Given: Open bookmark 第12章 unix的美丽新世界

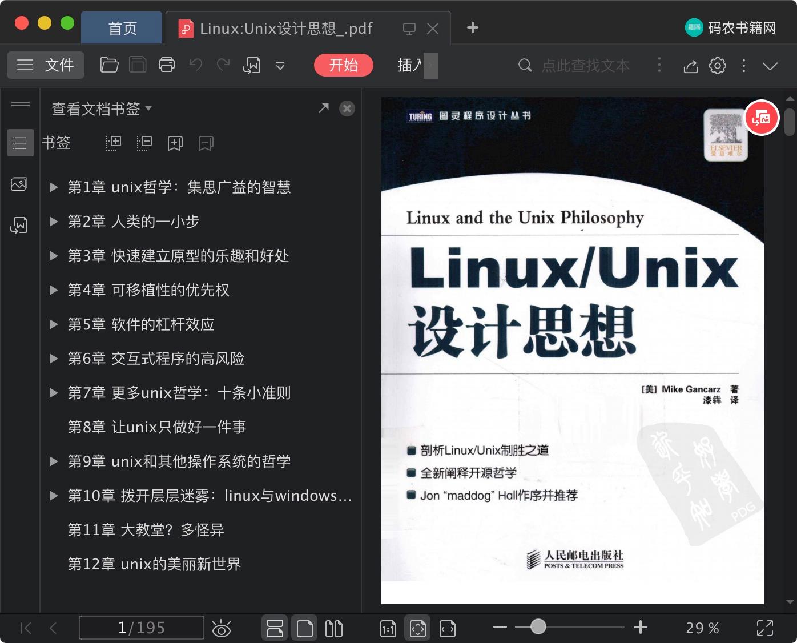Looking at the screenshot, I should pos(154,564).
